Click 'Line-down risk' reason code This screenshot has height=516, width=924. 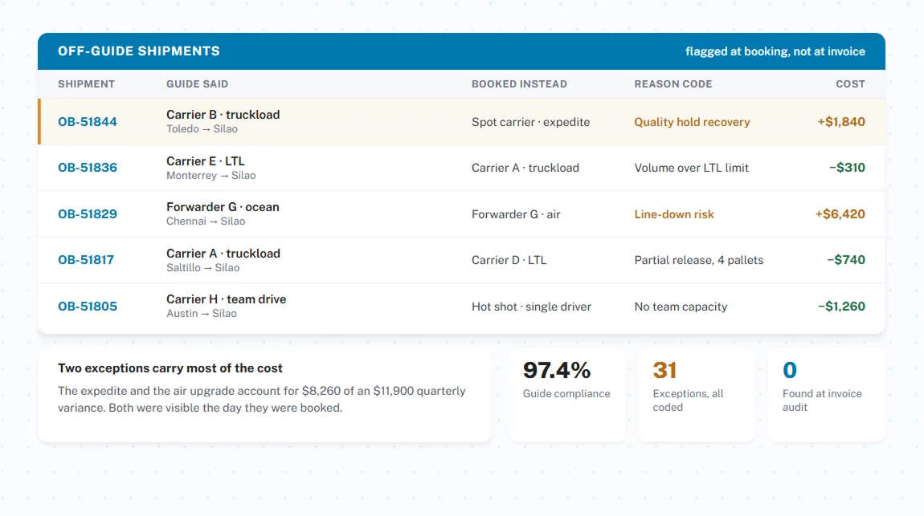pos(673,215)
